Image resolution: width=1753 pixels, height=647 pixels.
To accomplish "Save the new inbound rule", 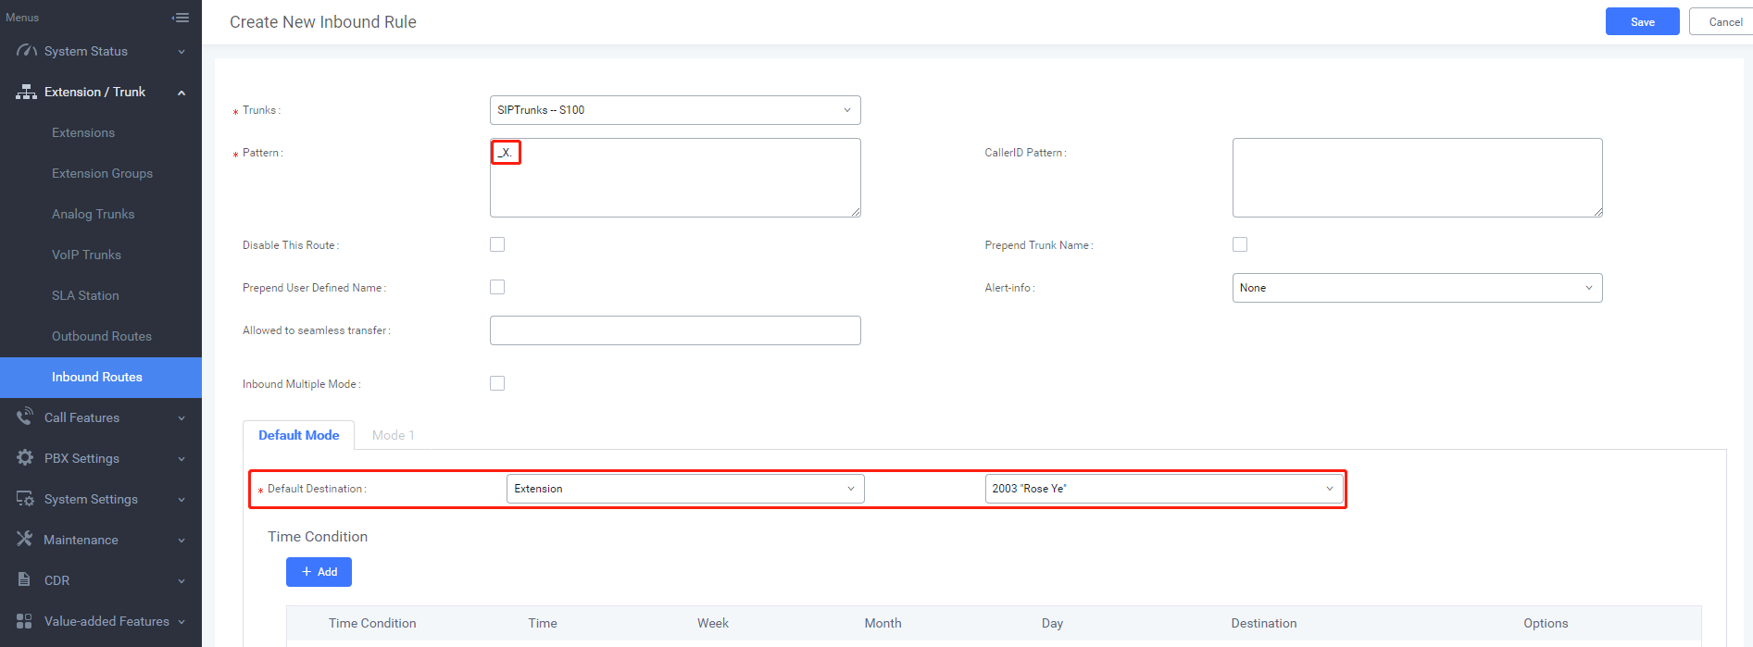I will pyautogui.click(x=1642, y=22).
